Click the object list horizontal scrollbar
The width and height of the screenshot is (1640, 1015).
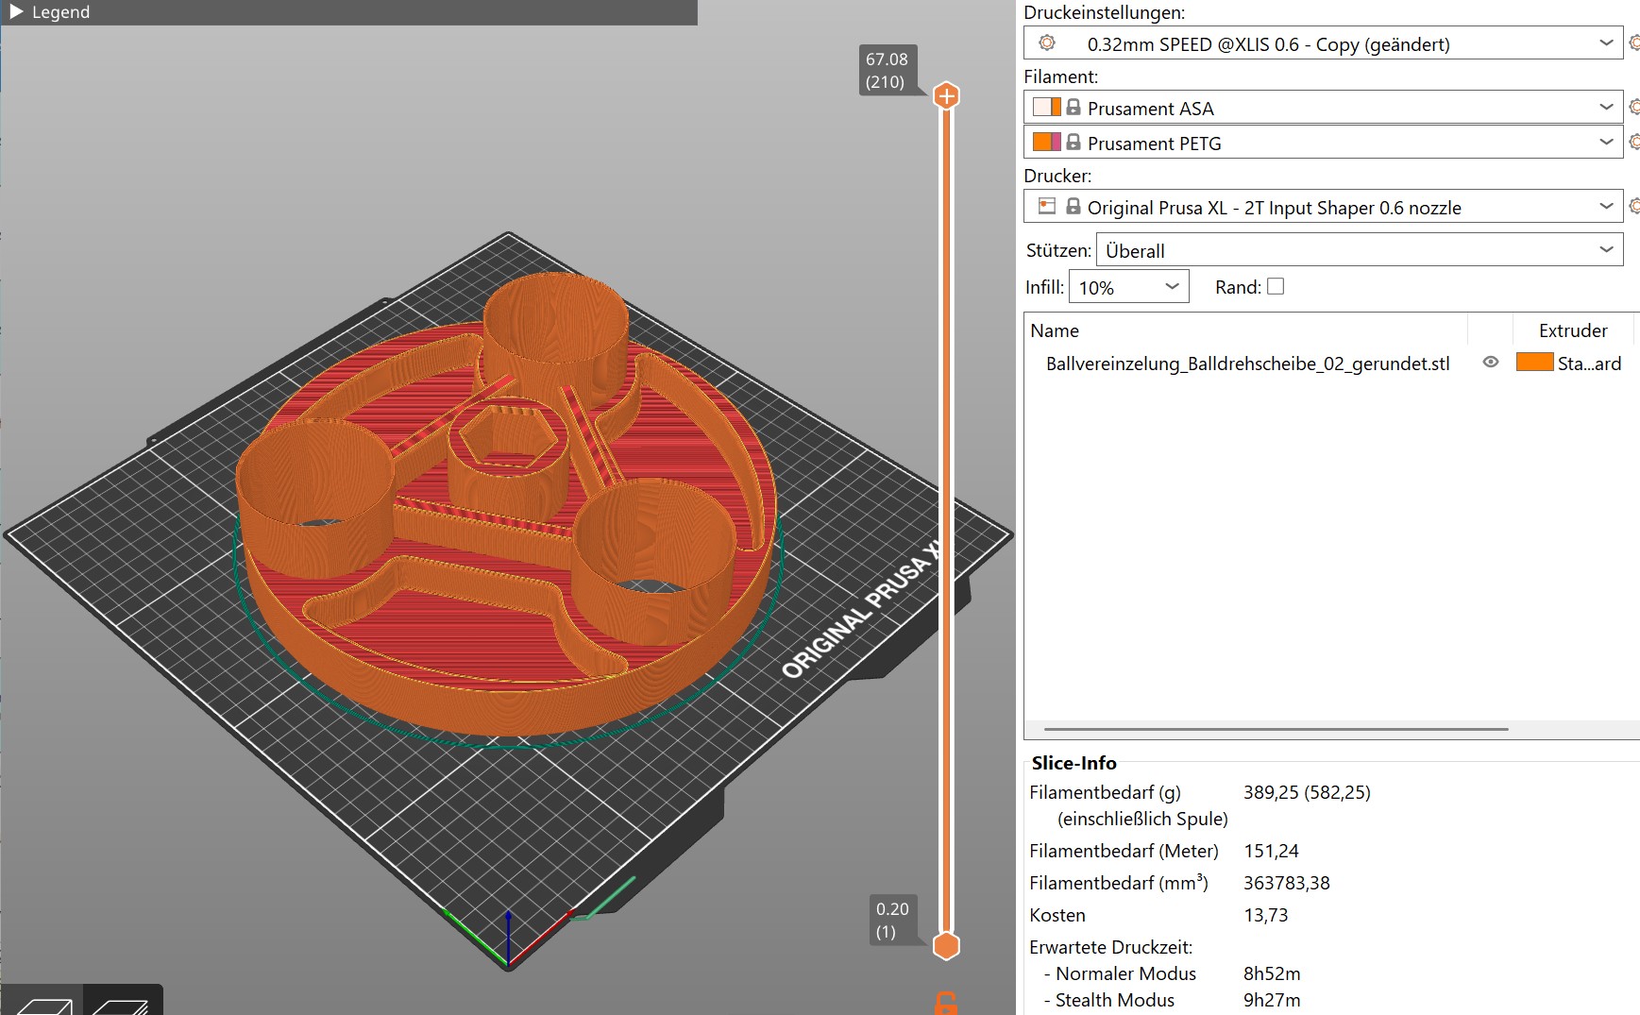pyautogui.click(x=1276, y=729)
